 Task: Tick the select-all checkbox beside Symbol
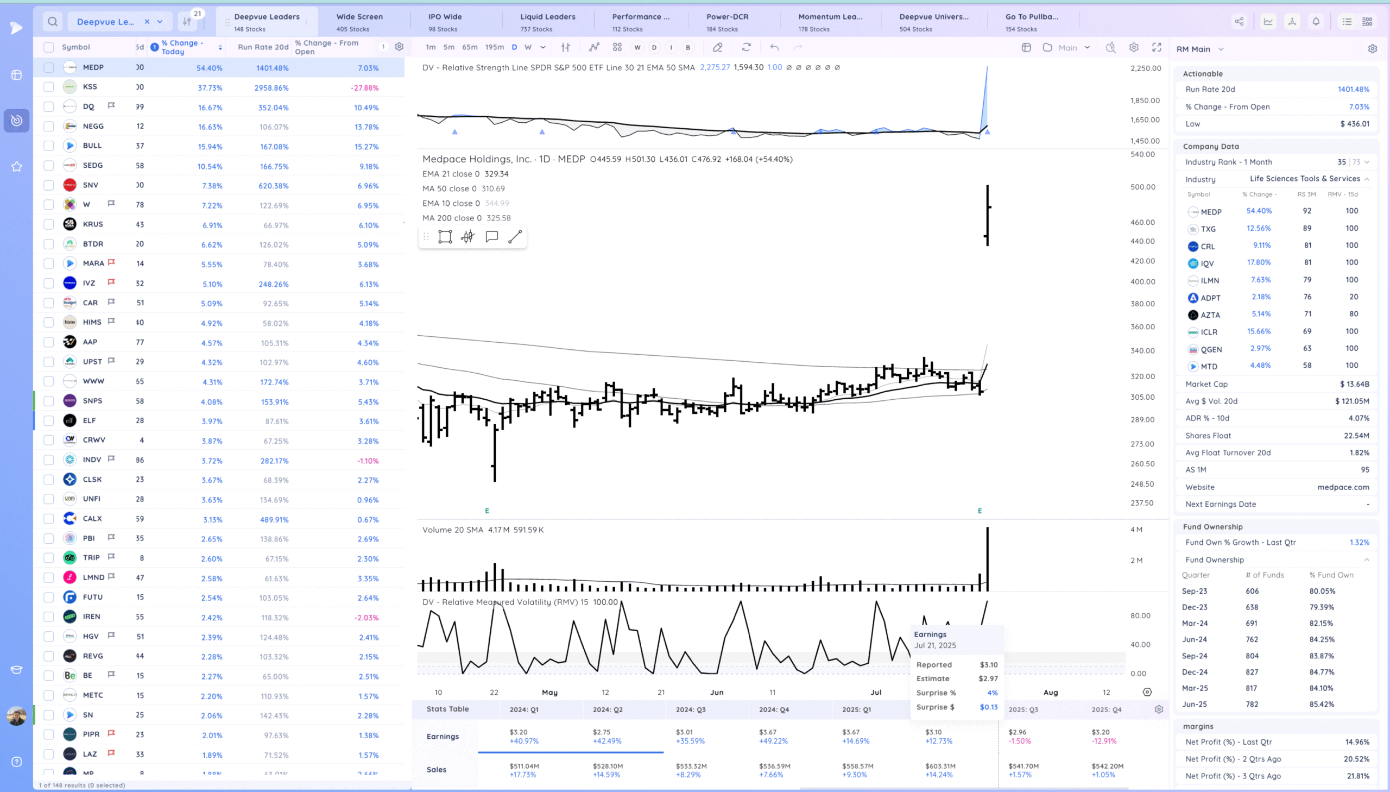[49, 47]
